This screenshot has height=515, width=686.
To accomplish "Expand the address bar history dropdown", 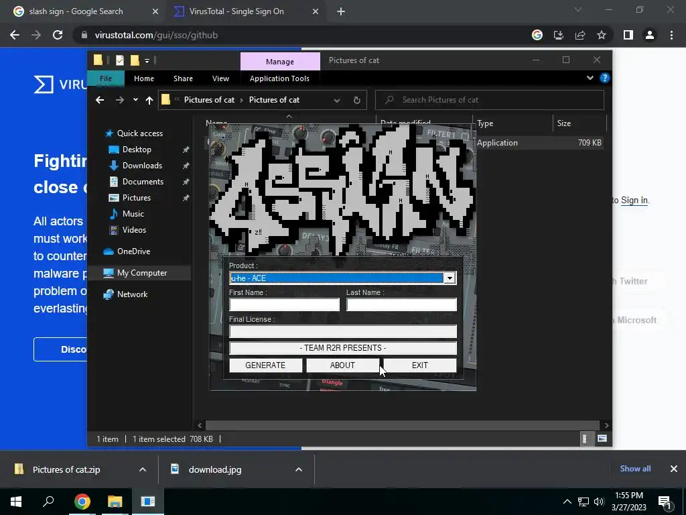I will 337,101.
